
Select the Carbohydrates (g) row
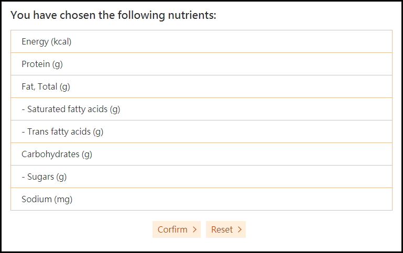click(201, 155)
